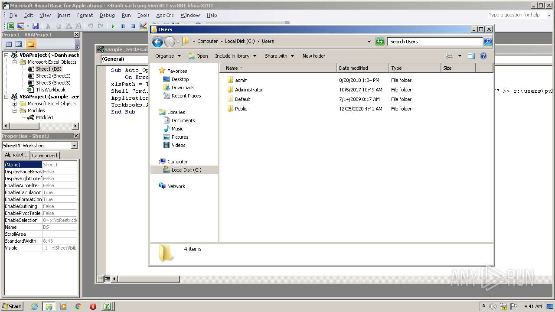555x312 pixels.
Task: Collapse the VBAProject (sample_zer) node
Action: coord(7,97)
